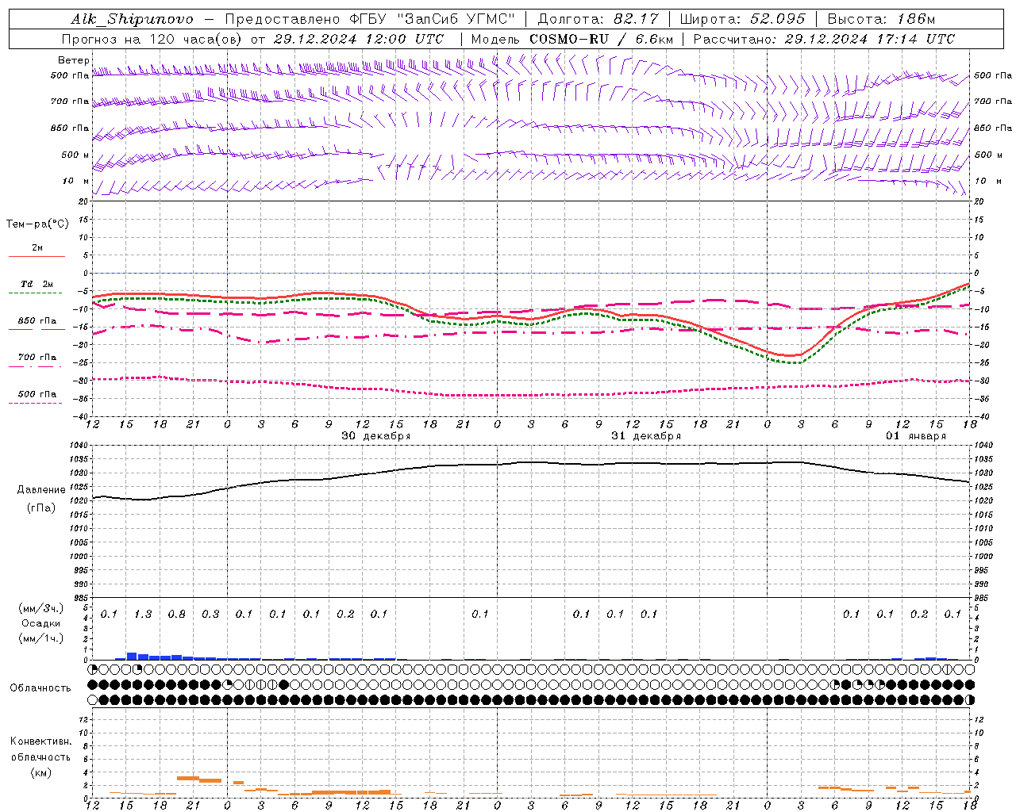Click the (км) unit under convective cloudiness
This screenshot has height=812, width=1016.
[x=40, y=772]
